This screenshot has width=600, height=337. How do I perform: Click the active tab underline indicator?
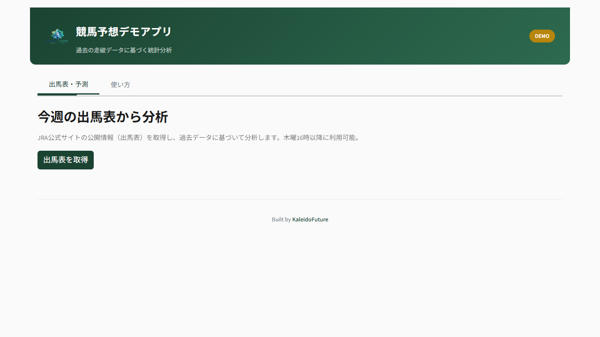coord(68,94)
